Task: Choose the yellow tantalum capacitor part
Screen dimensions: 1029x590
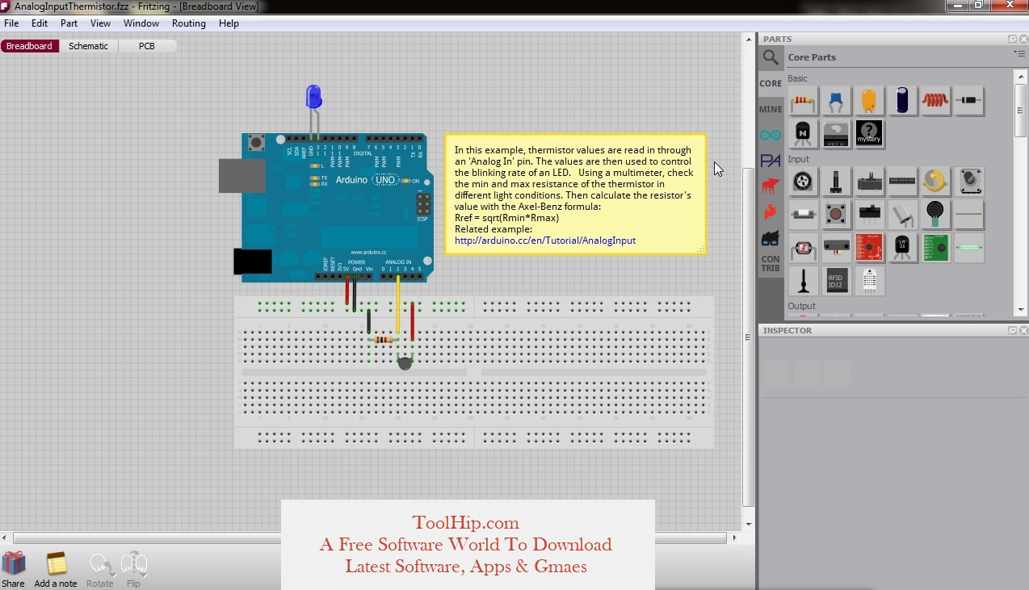Action: [869, 101]
